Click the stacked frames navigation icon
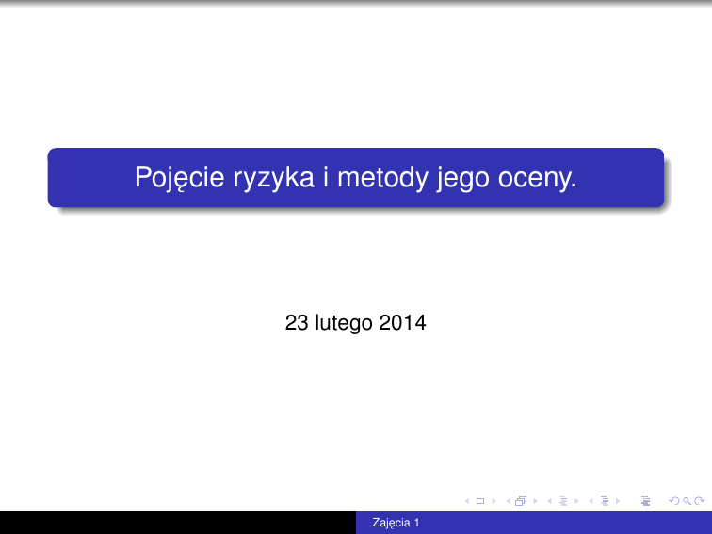The image size is (712, 534). 521,502
